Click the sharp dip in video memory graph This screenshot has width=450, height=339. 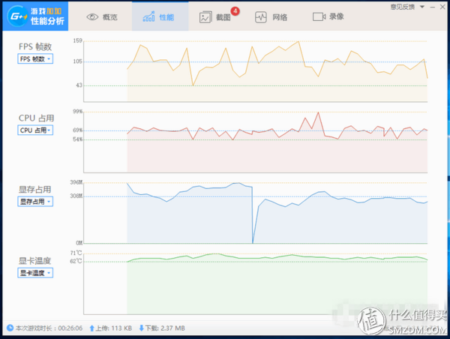[253, 241]
